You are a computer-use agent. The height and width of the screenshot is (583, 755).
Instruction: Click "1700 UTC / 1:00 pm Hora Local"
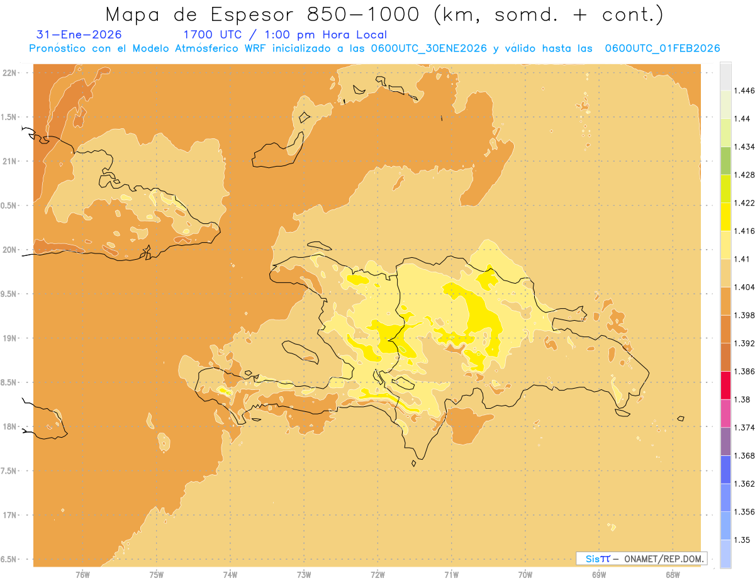285,35
